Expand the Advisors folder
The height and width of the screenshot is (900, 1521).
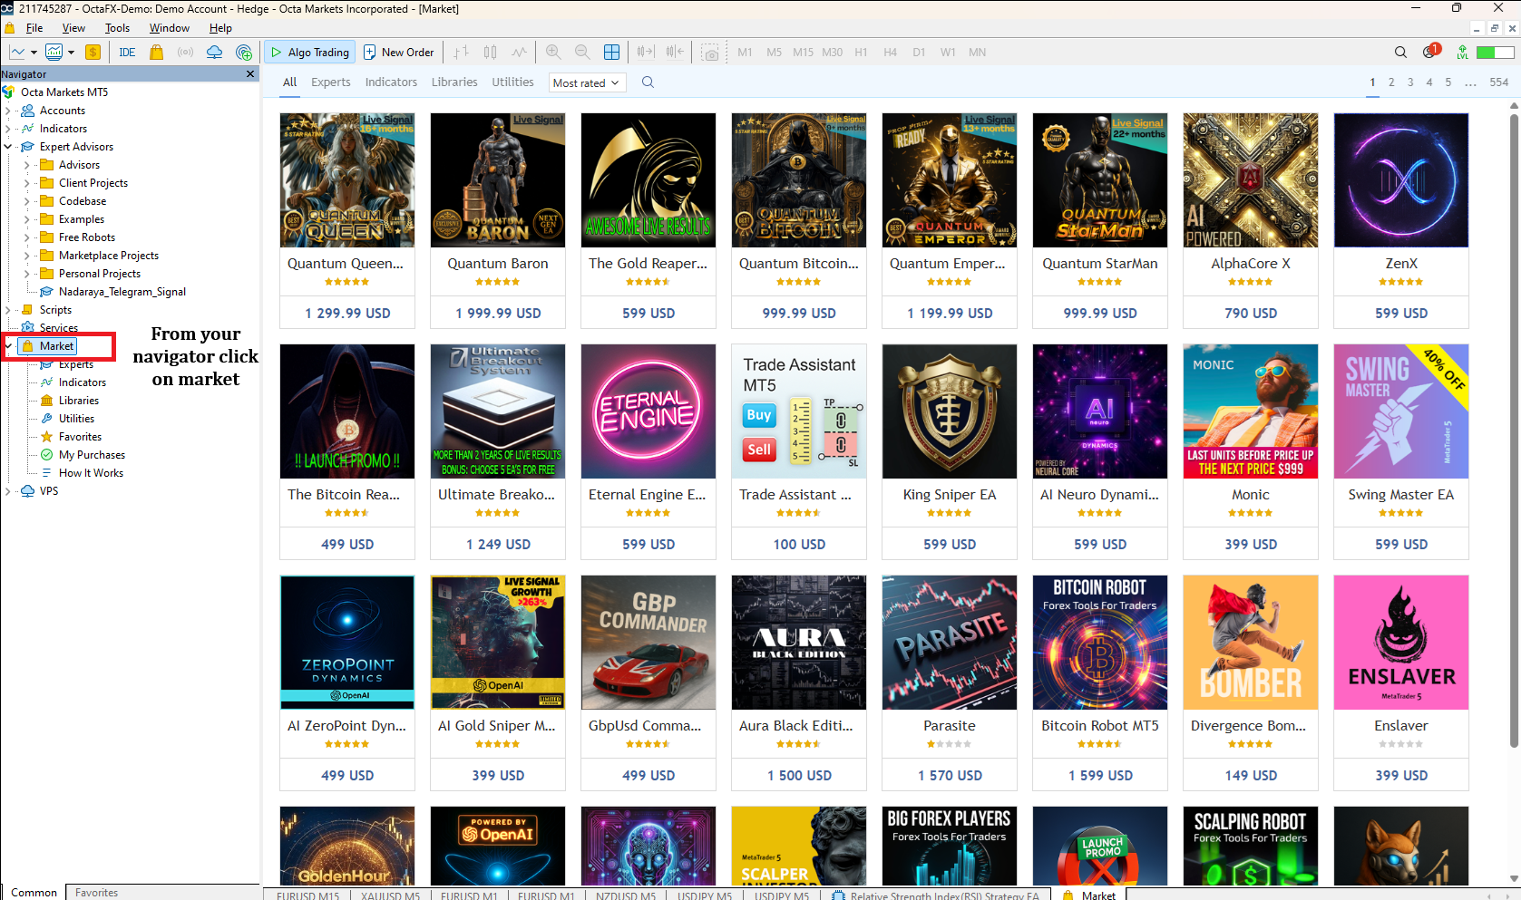pos(27,165)
